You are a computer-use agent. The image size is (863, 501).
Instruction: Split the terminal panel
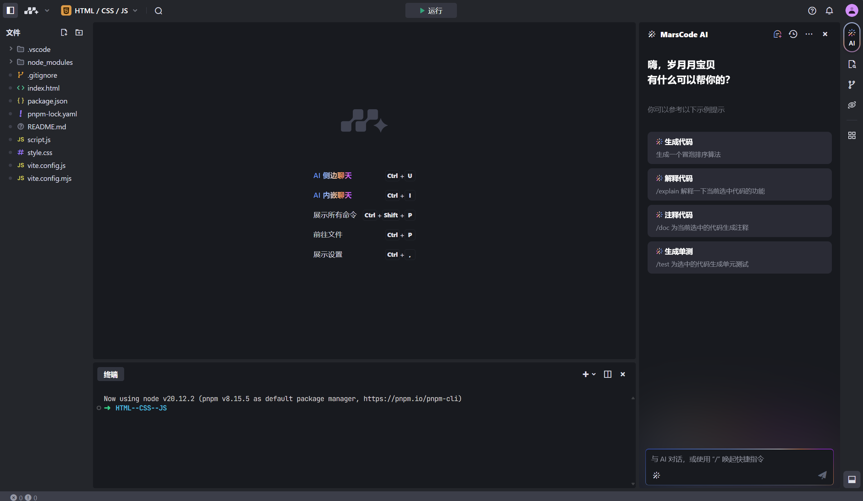(x=608, y=374)
